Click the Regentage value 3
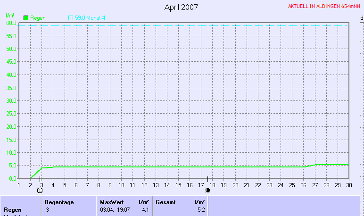 47,209
